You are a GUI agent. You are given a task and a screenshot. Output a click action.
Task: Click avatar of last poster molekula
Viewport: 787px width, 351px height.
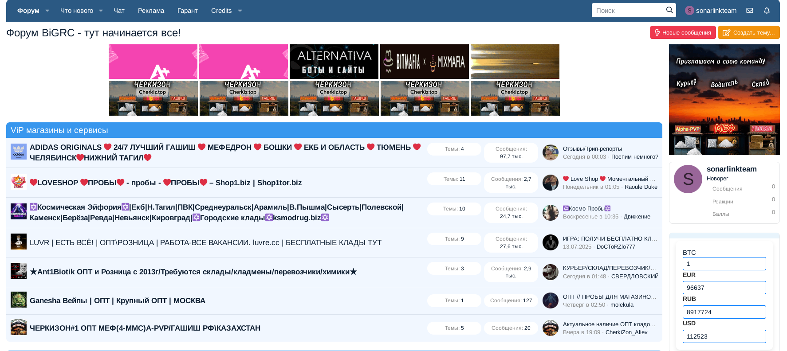pyautogui.click(x=551, y=300)
